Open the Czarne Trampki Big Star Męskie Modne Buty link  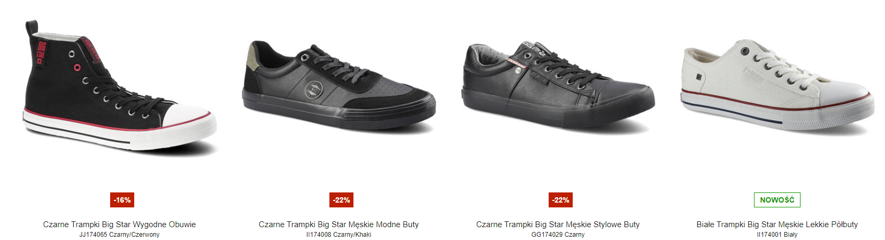[339, 224]
